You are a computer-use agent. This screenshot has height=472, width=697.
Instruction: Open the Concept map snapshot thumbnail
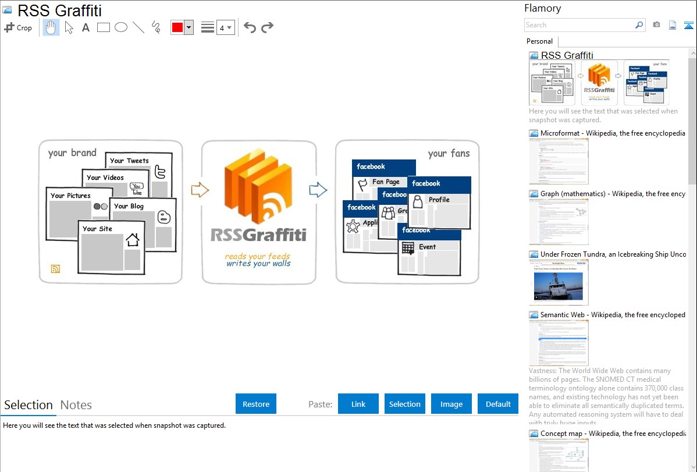coord(559,456)
